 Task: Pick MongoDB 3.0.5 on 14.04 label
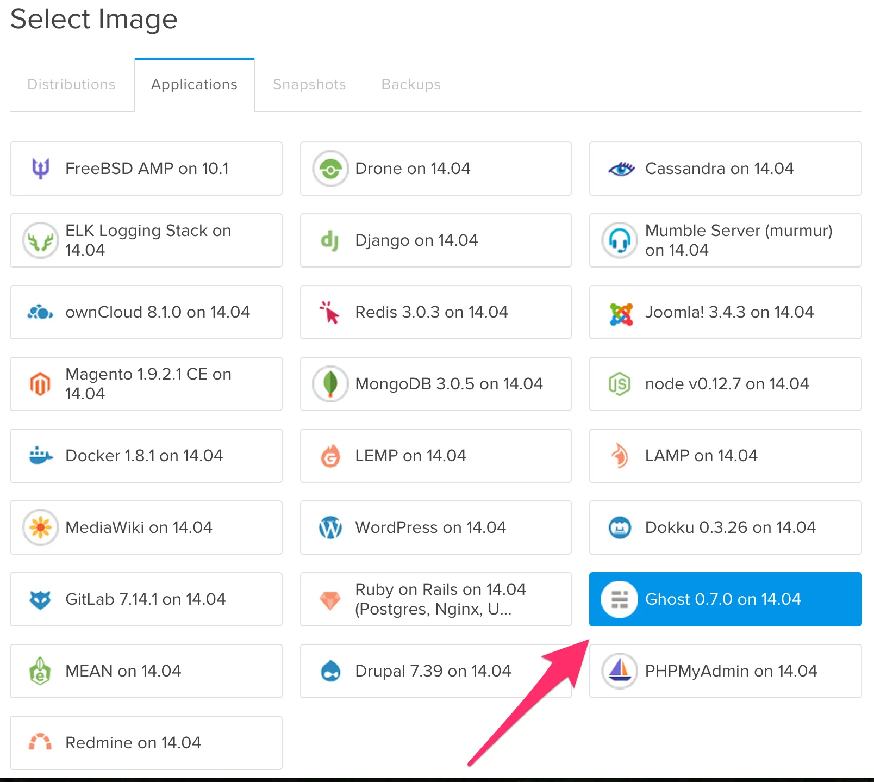pos(449,384)
